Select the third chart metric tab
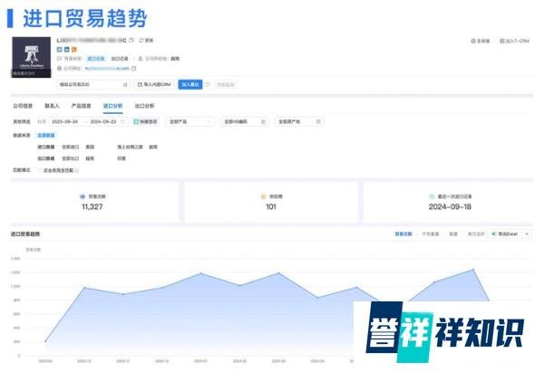The height and width of the screenshot is (372, 544). tap(453, 234)
